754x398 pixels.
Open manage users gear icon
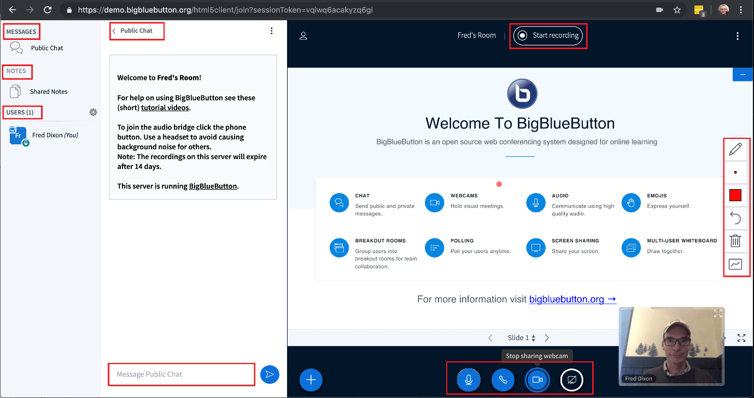(93, 112)
